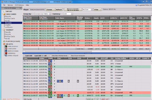
Task: Click the Refresh button
Action: [x=59, y=10]
